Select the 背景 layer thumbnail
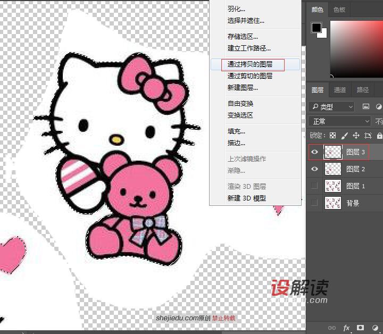 [332, 203]
